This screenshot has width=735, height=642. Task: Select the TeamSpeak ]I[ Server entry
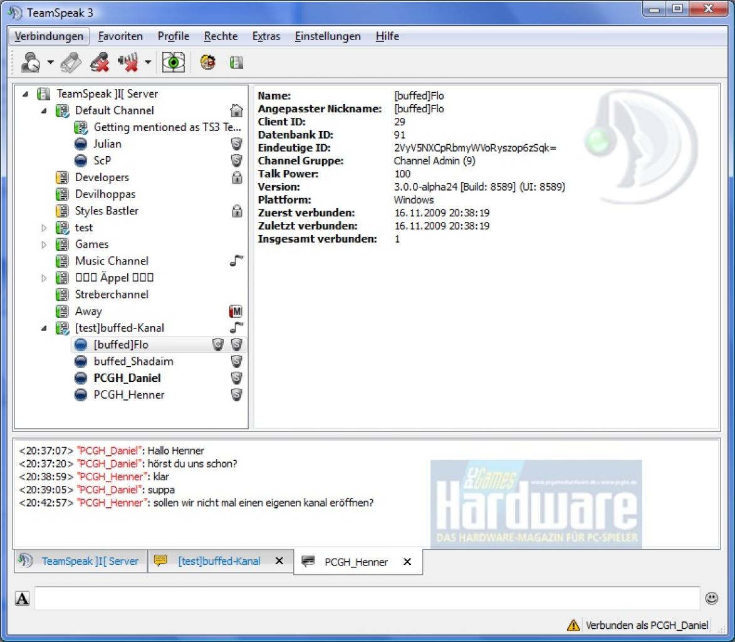tap(107, 94)
